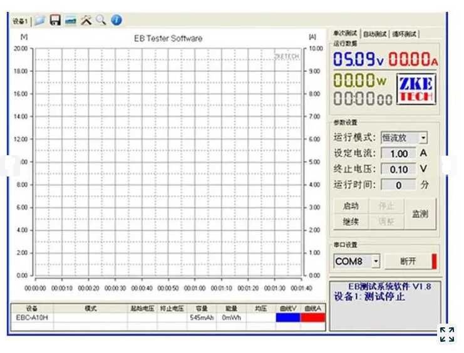Click the 0mWh energy cell
Viewport: 464px width, 353px height.
point(231,317)
